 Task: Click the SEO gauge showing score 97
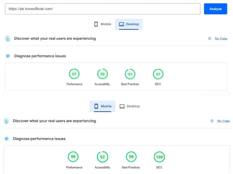coord(158,74)
